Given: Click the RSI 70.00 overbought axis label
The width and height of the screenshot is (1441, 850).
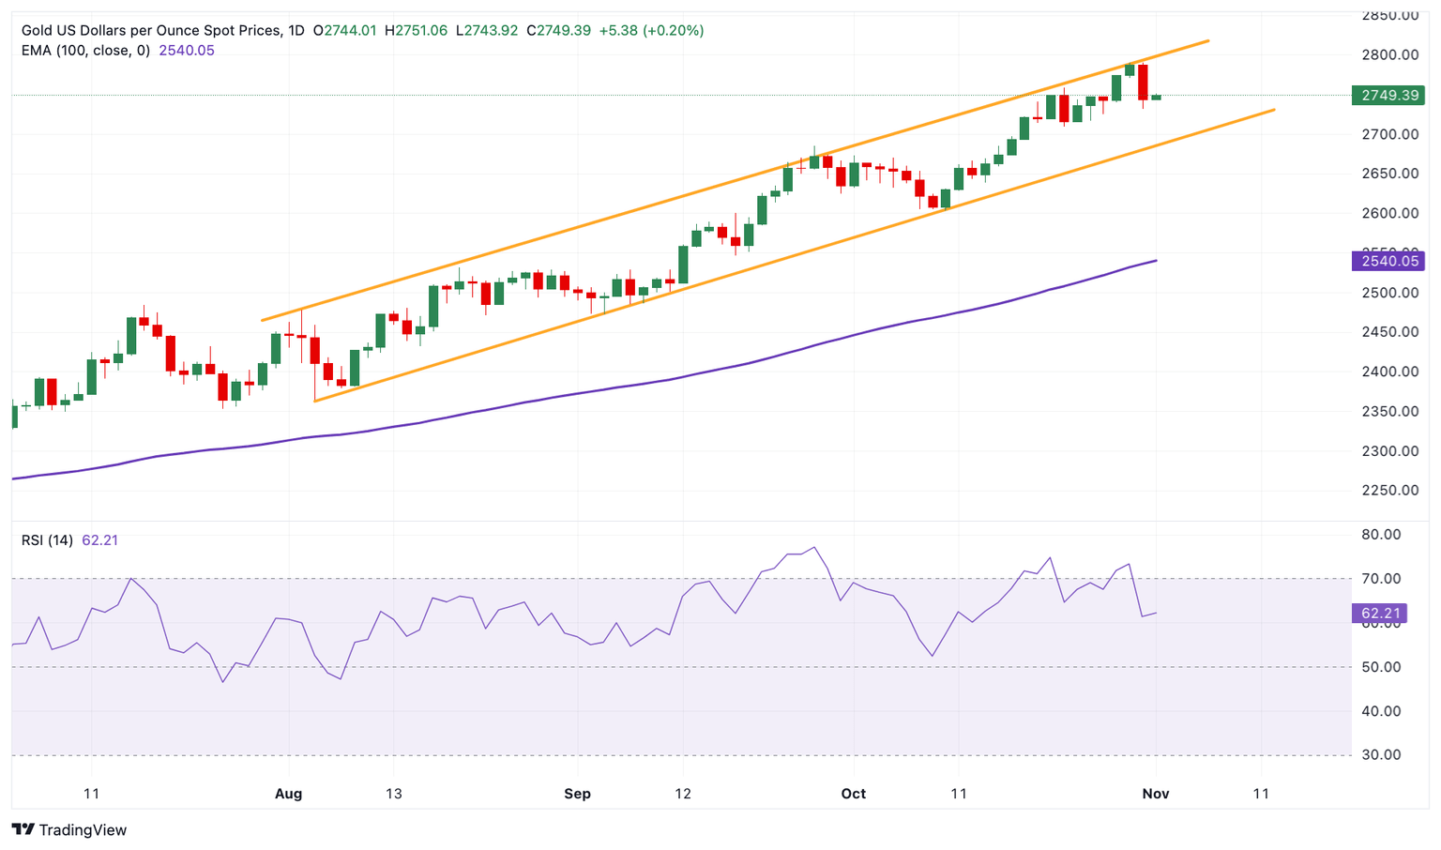Looking at the screenshot, I should pyautogui.click(x=1380, y=579).
